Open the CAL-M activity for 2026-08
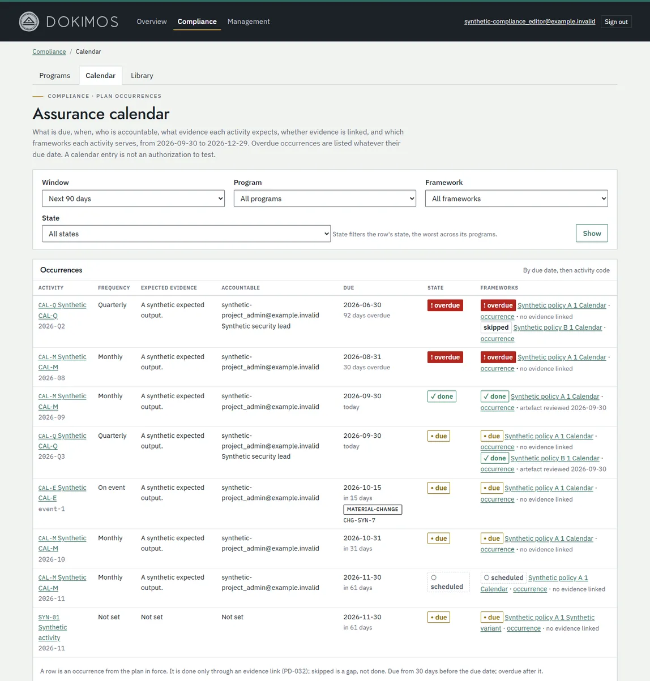This screenshot has width=650, height=681. pyautogui.click(x=62, y=362)
